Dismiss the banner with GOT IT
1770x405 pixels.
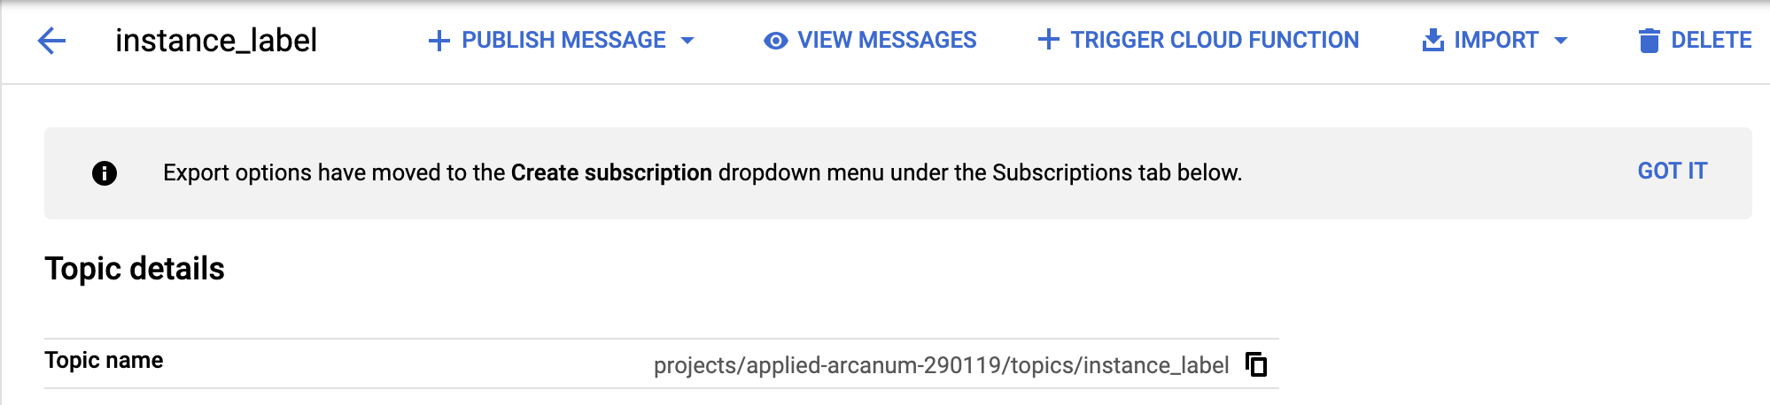click(1672, 171)
